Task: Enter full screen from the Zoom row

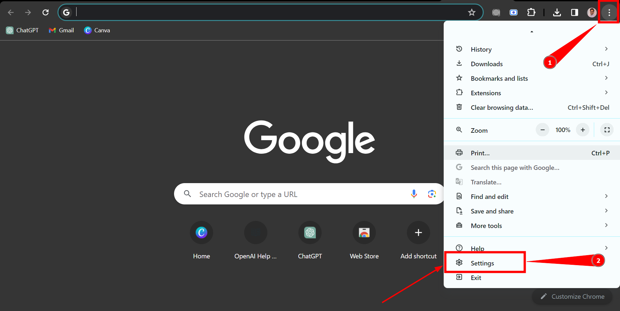Action: point(607,130)
